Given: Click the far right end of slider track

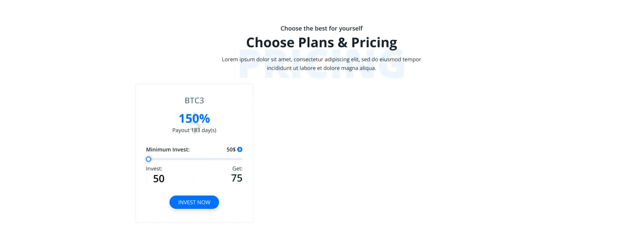Looking at the screenshot, I should point(241,159).
